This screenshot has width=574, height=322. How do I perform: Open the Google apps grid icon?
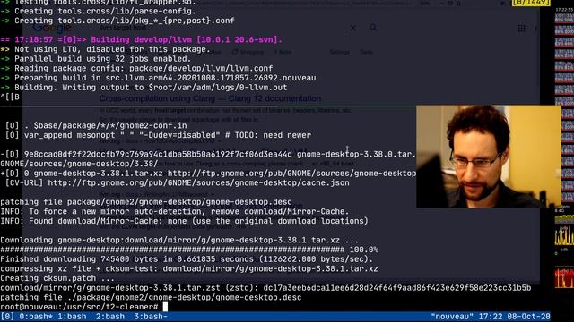[522, 29]
